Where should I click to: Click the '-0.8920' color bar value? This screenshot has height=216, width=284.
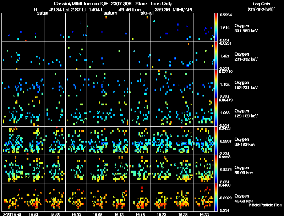(225, 198)
